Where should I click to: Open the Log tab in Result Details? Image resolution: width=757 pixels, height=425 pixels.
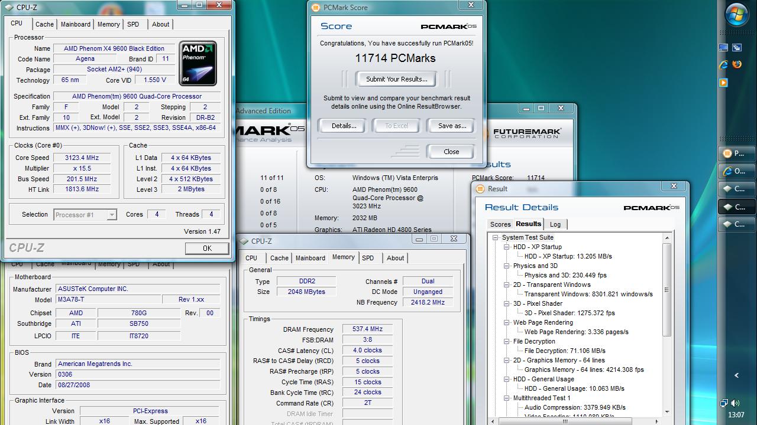555,224
